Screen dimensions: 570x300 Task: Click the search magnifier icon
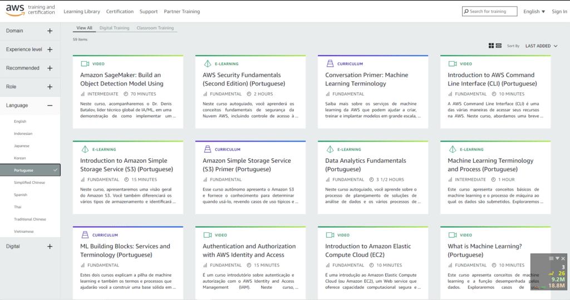pyautogui.click(x=466, y=11)
